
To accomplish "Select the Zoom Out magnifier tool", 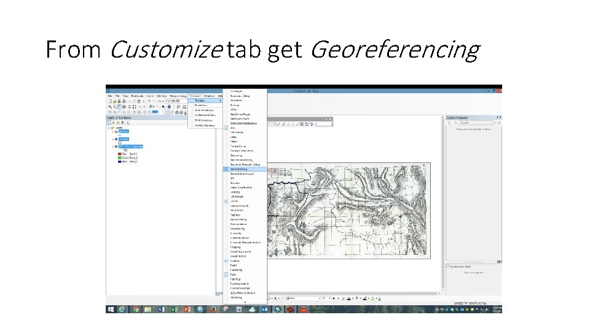I will click(x=114, y=107).
